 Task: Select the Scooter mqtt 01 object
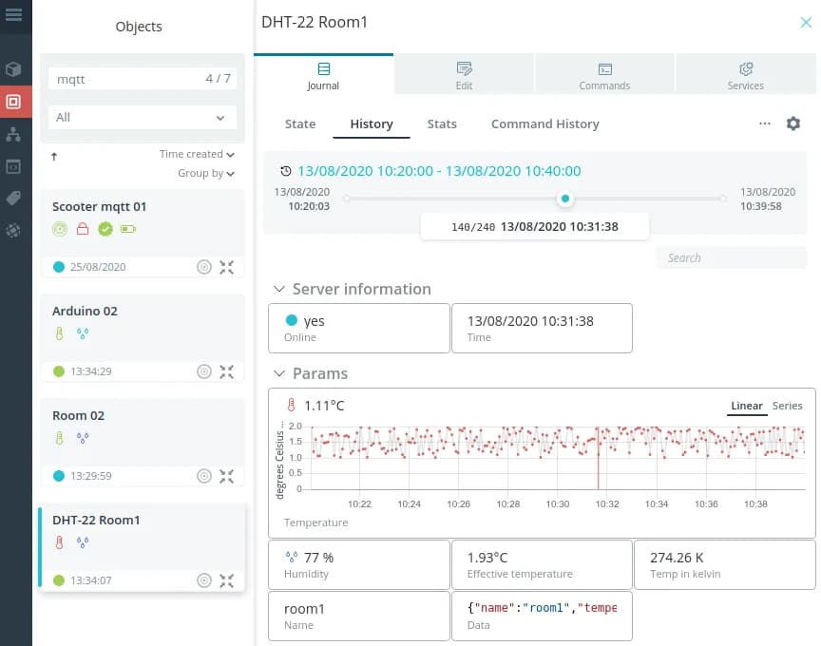(x=100, y=206)
